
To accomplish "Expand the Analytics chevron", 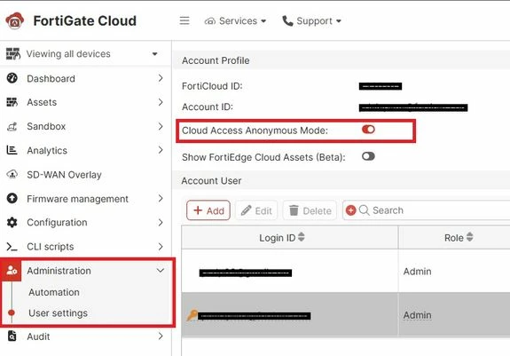I will coord(161,150).
